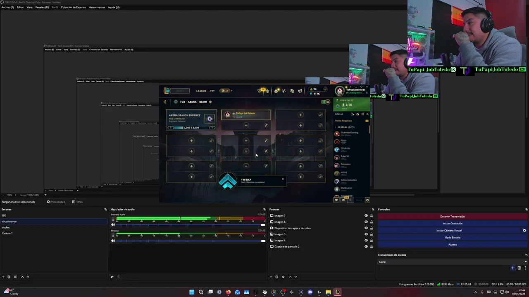The image size is (529, 297).
Task: Toggle open party switch in League lobby
Action: coord(326,102)
